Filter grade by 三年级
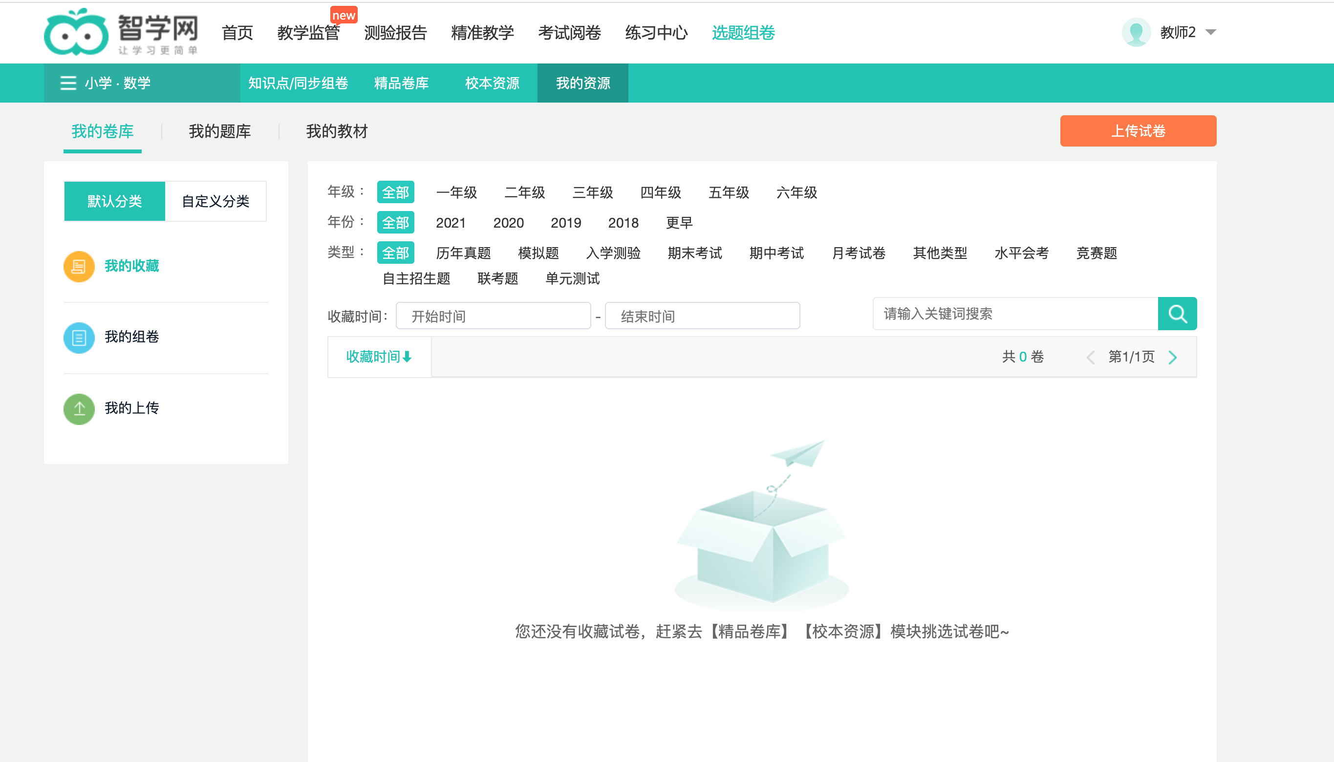The height and width of the screenshot is (762, 1334). tap(592, 192)
